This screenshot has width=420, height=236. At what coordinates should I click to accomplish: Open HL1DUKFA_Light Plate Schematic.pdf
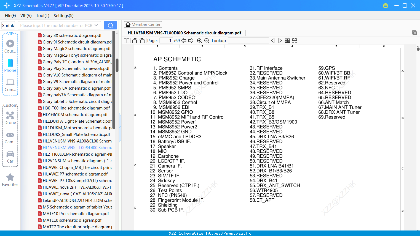(x=75, y=121)
